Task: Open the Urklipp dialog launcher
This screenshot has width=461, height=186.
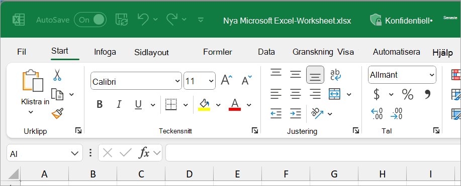Action: point(78,131)
